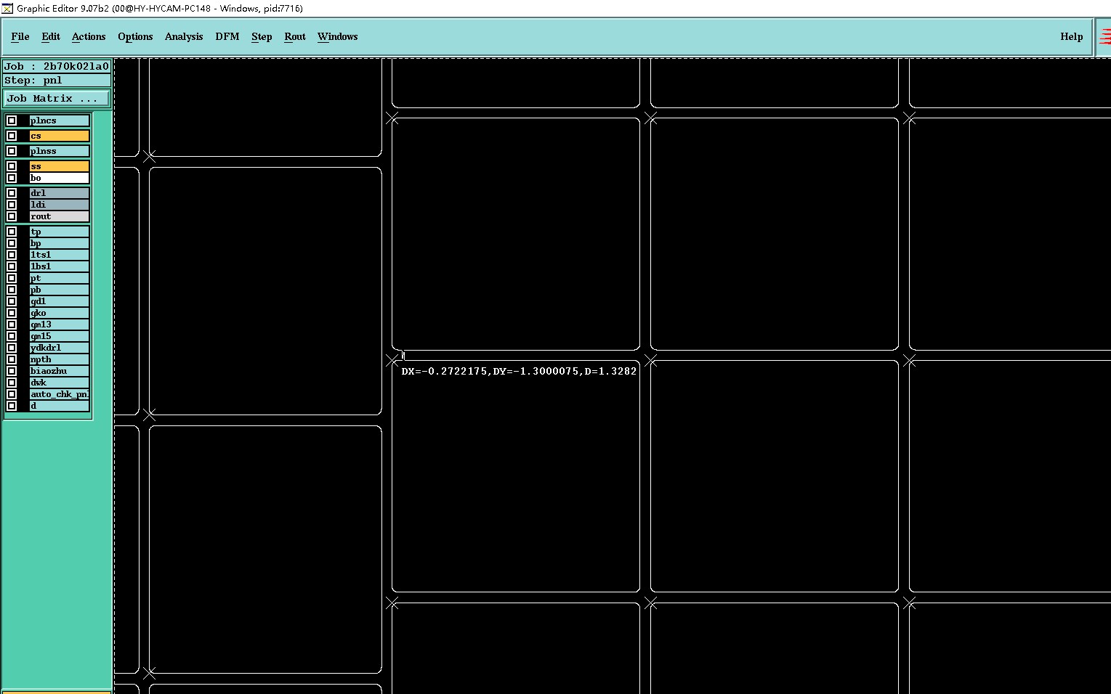The height and width of the screenshot is (694, 1111).
Task: Toggle the checkbox for layer d
Action: point(12,406)
